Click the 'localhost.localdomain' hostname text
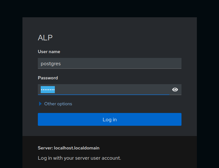 pos(77,148)
